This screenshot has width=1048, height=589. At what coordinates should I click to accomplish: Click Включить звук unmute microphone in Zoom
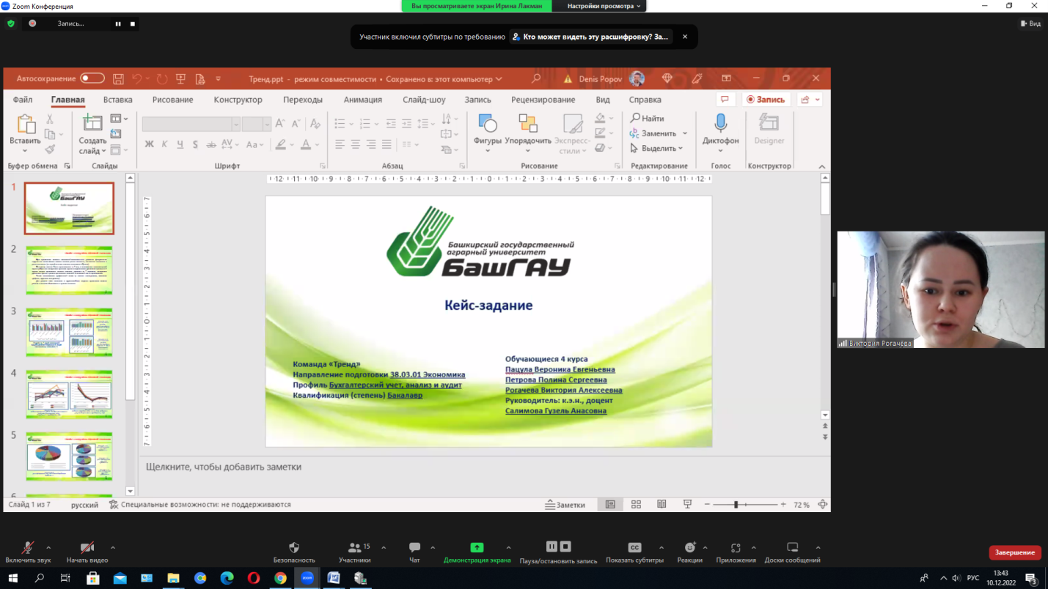point(28,552)
